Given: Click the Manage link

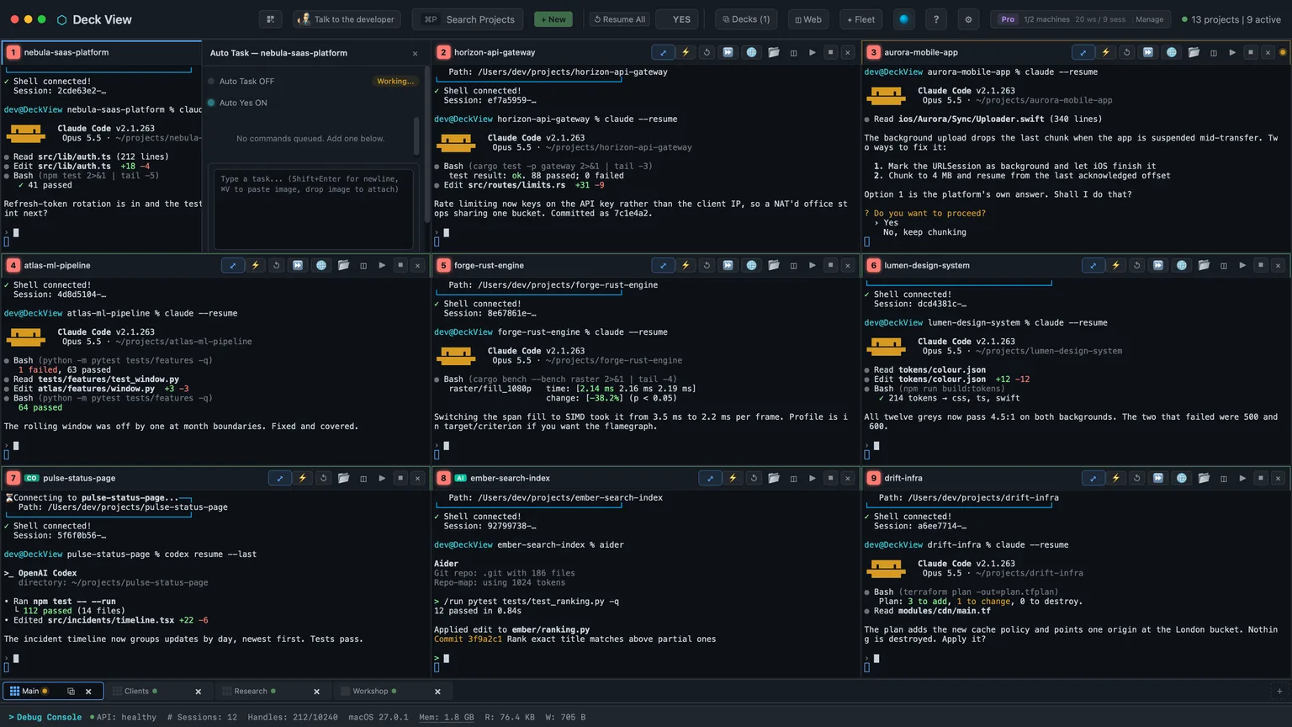Looking at the screenshot, I should tap(1149, 19).
